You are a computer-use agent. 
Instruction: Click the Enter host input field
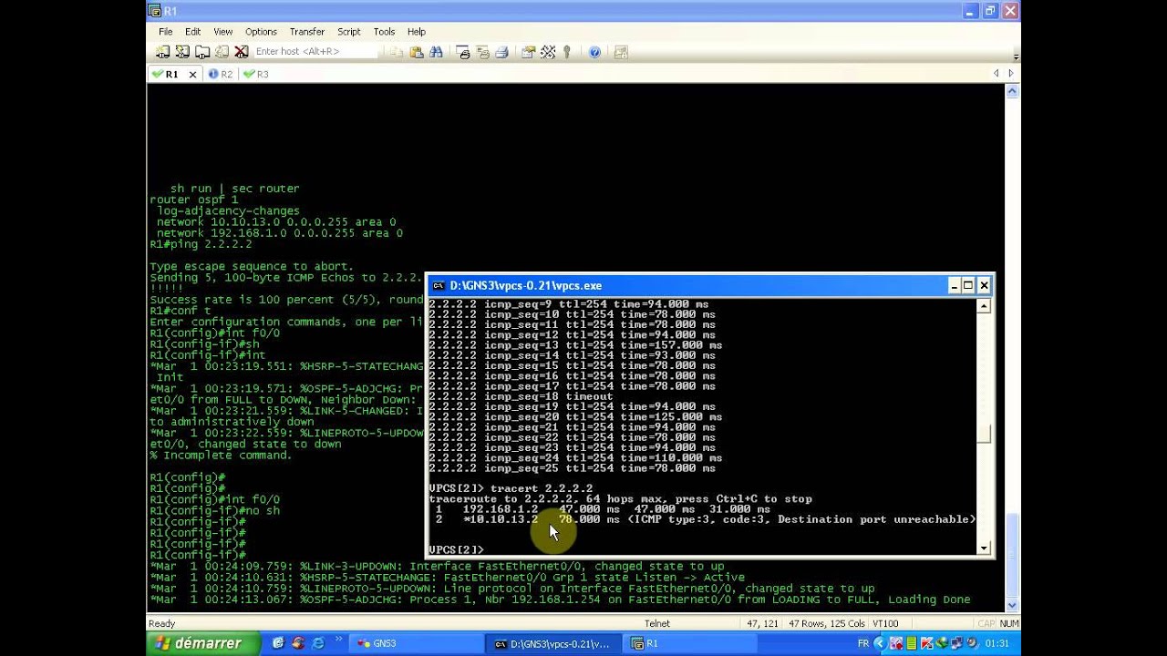(x=315, y=52)
